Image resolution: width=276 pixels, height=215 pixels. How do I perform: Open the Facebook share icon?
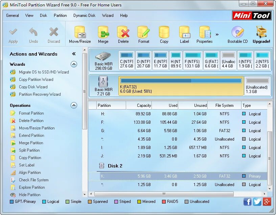point(247,202)
